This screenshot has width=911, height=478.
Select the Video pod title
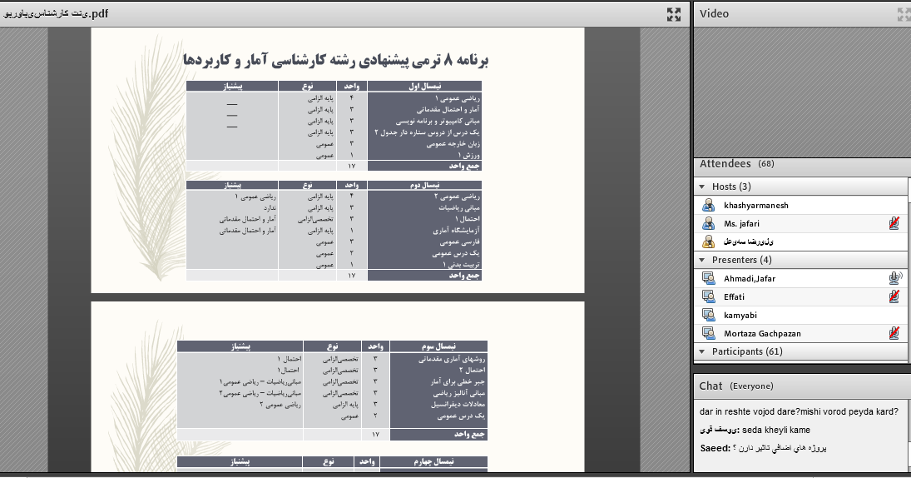click(715, 14)
